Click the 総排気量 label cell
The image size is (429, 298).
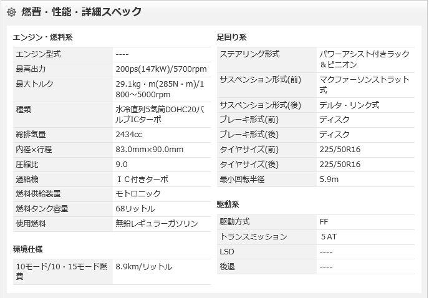(62, 135)
